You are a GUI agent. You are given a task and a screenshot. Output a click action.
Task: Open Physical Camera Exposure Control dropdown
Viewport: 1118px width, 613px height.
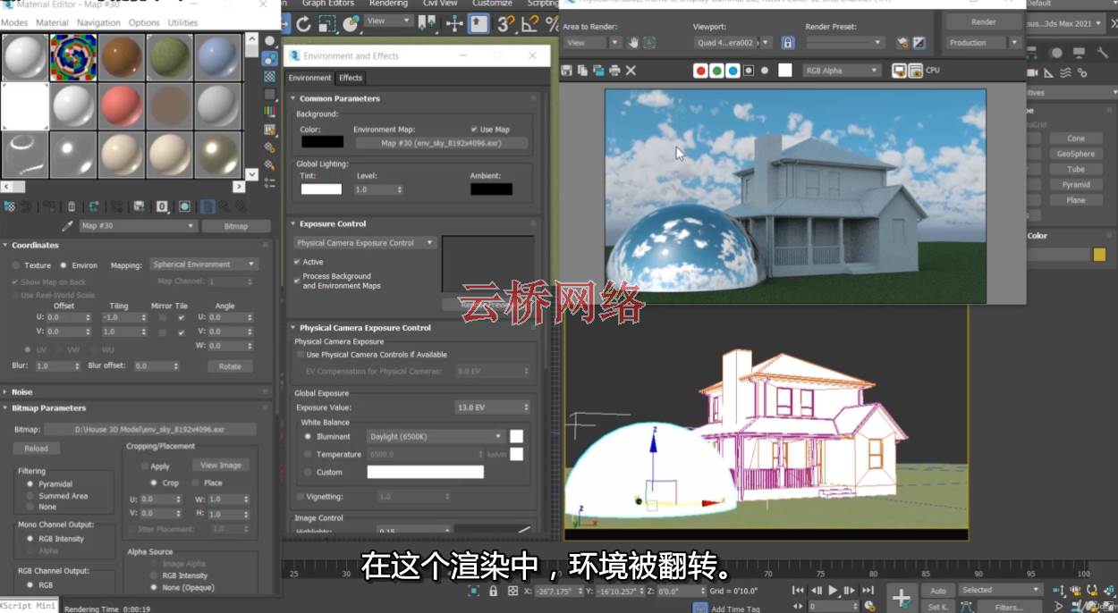coord(365,243)
